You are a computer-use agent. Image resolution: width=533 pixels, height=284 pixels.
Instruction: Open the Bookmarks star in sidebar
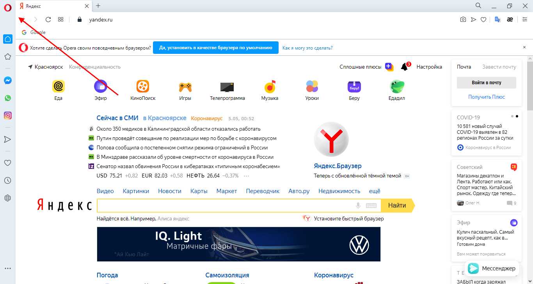(7, 57)
